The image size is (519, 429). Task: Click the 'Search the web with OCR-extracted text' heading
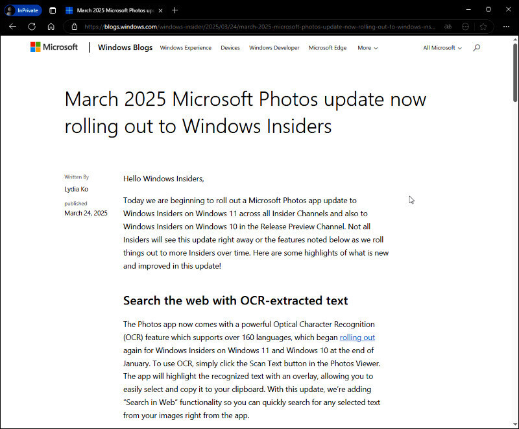[x=235, y=300]
